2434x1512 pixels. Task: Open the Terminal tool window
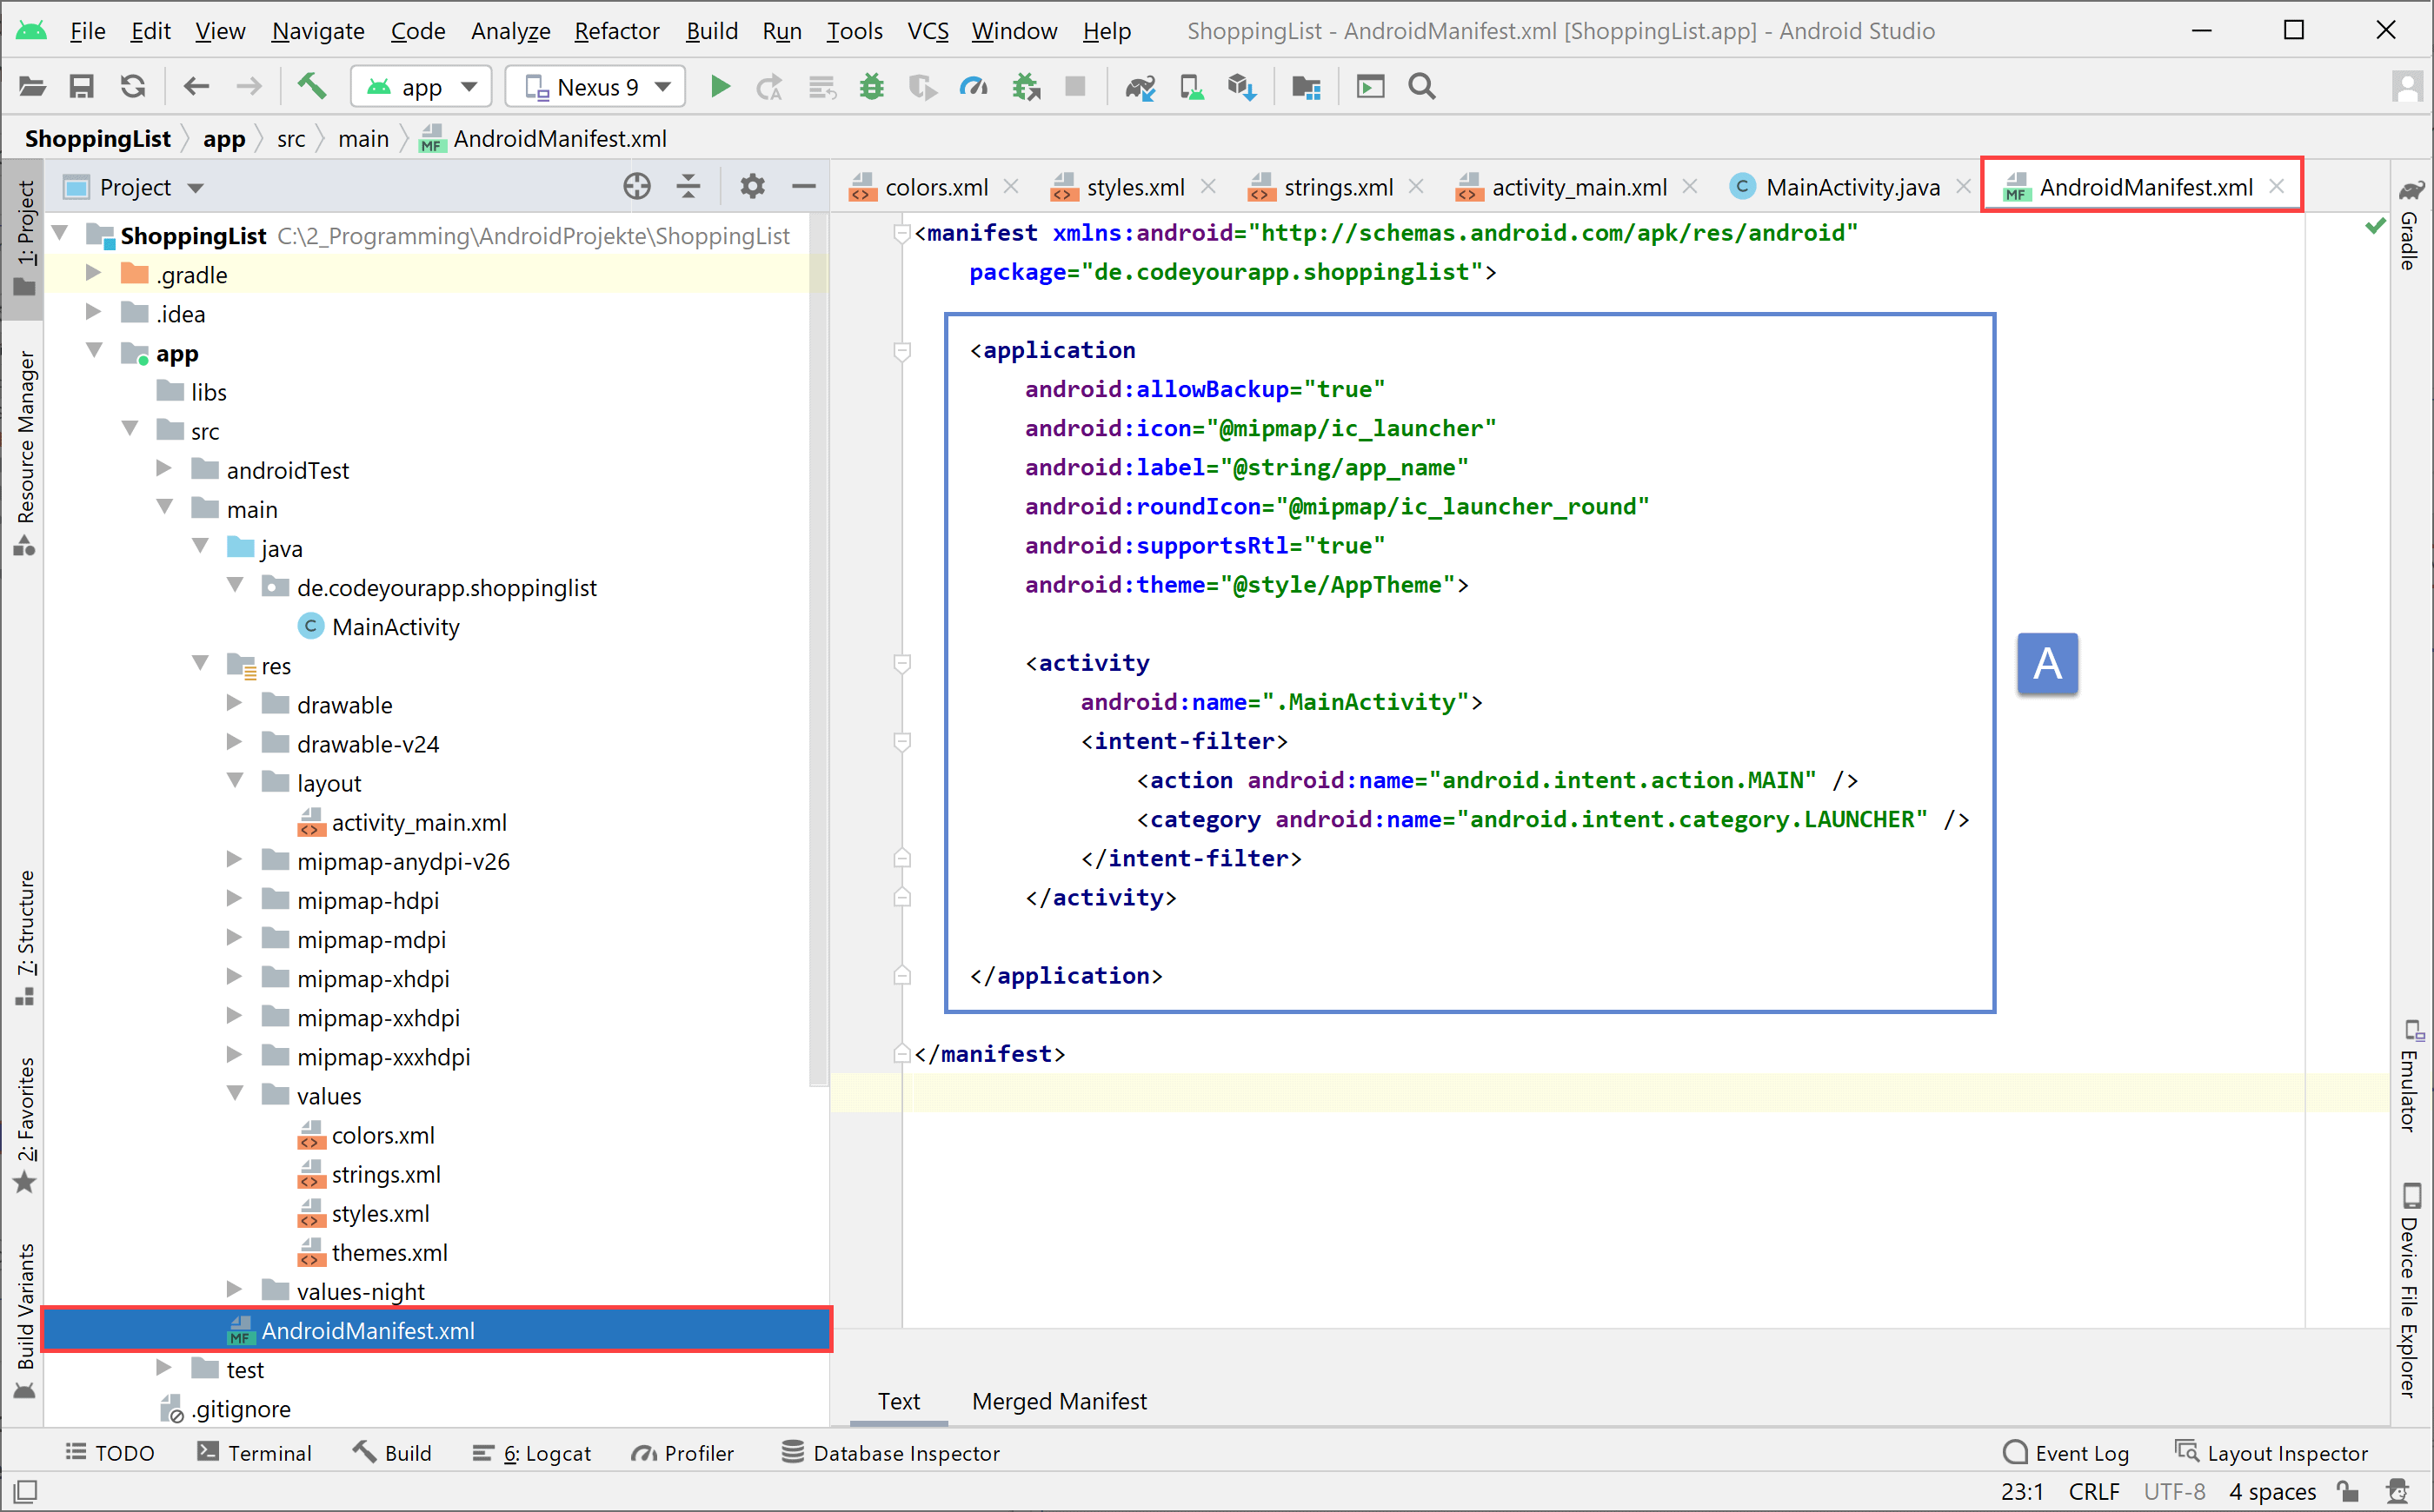(x=254, y=1453)
